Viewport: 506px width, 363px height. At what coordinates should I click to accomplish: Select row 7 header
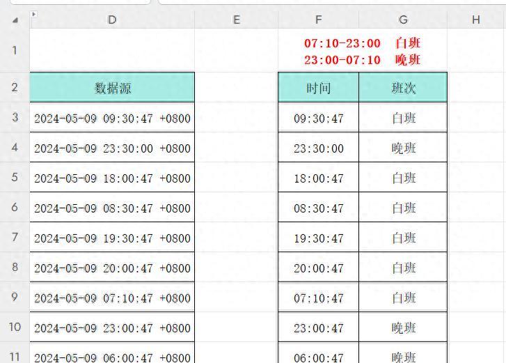15,237
